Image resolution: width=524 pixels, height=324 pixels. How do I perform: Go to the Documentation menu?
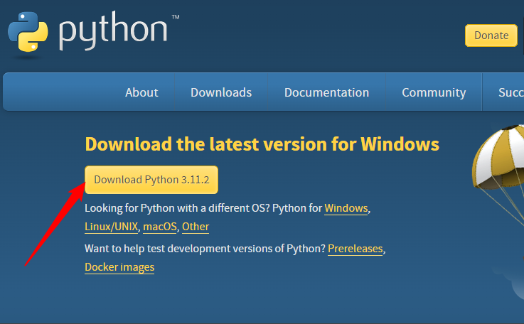click(x=326, y=92)
